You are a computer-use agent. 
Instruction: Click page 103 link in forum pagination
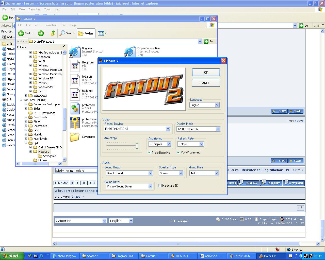pos(84,183)
